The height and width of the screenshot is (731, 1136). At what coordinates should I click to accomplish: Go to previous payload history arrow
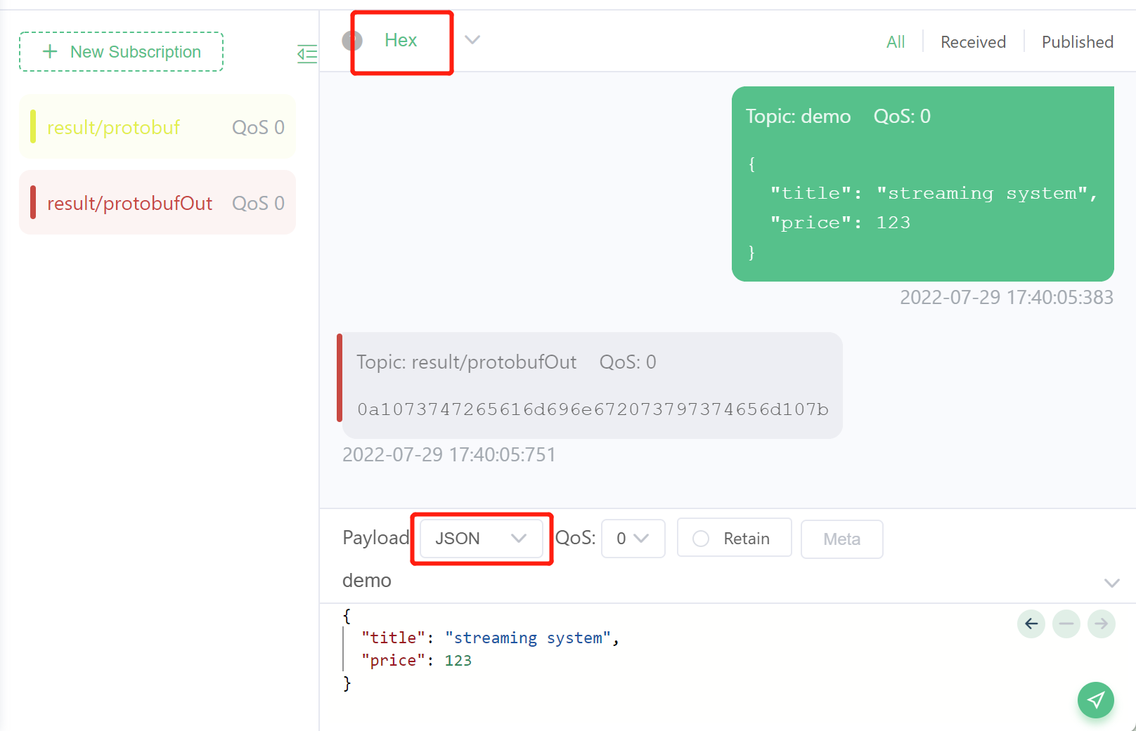tap(1031, 624)
